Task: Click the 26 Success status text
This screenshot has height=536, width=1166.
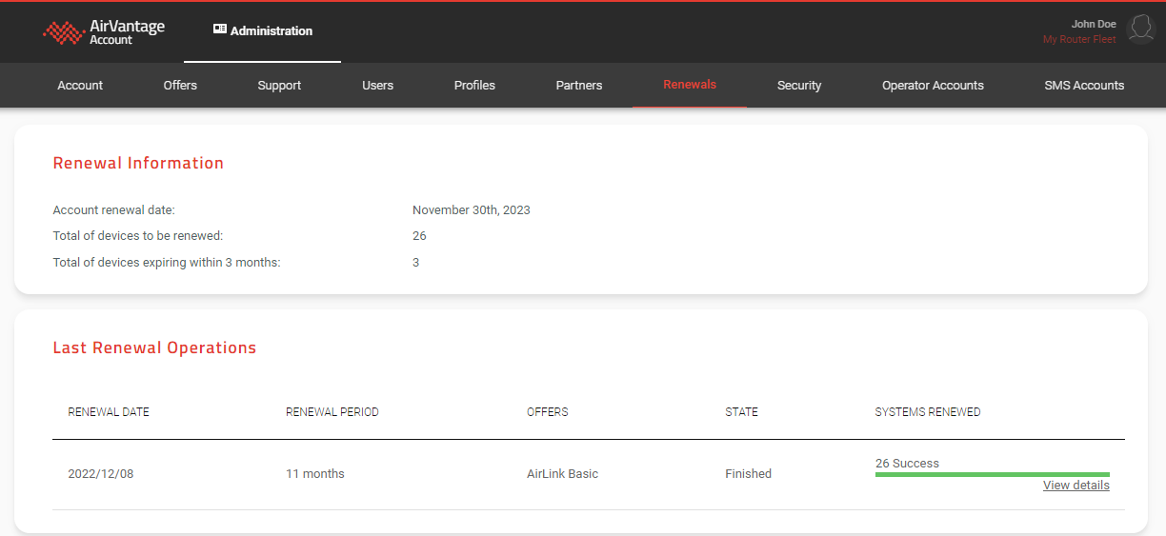Action: pos(907,464)
